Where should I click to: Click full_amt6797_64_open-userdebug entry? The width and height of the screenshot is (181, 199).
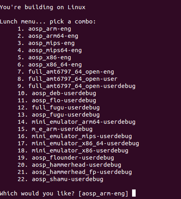tap(82, 86)
